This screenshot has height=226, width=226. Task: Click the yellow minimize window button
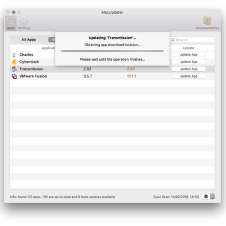tap(14, 12)
